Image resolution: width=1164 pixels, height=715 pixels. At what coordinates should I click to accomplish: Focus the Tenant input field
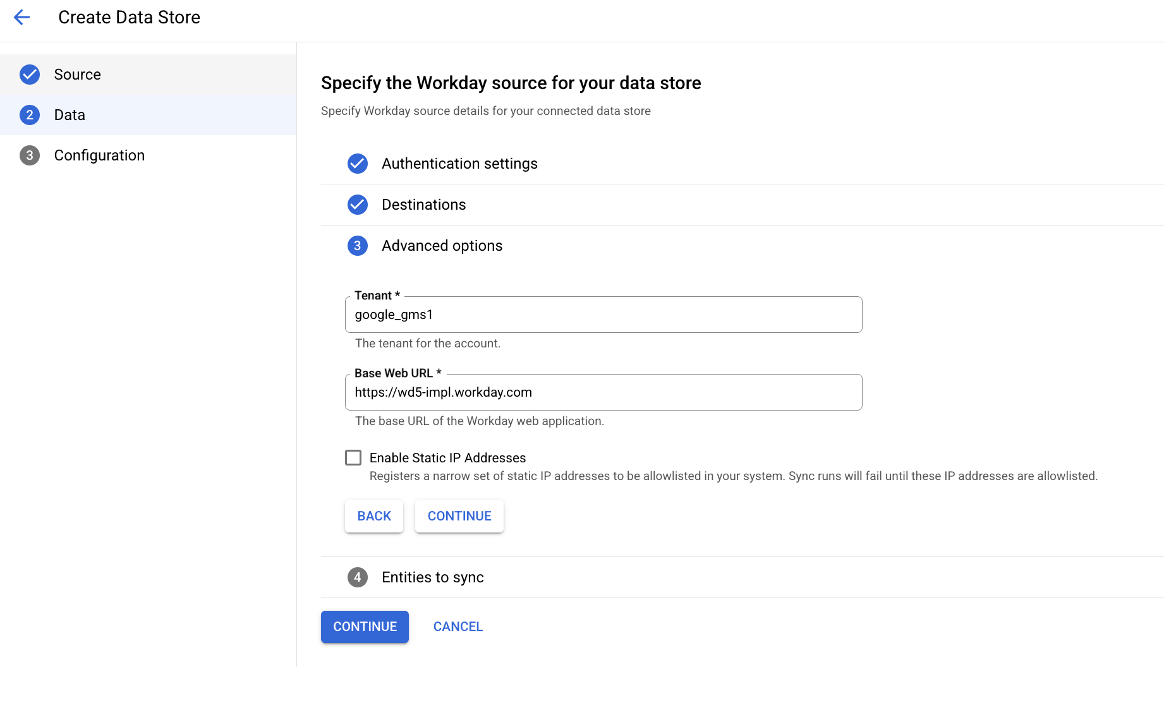[x=603, y=315]
